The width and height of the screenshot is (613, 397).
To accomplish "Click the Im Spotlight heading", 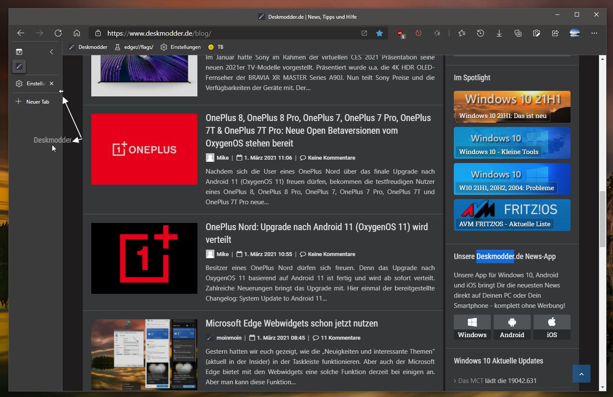I will (x=472, y=78).
